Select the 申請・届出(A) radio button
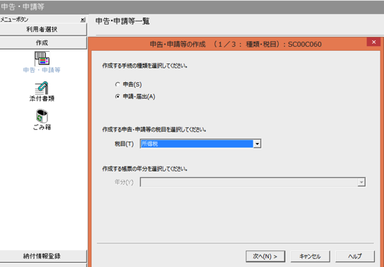The image size is (384, 267). pos(117,97)
